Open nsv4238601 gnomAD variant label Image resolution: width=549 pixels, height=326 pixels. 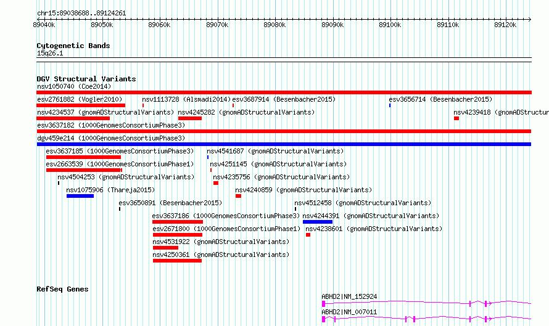tap(374, 229)
